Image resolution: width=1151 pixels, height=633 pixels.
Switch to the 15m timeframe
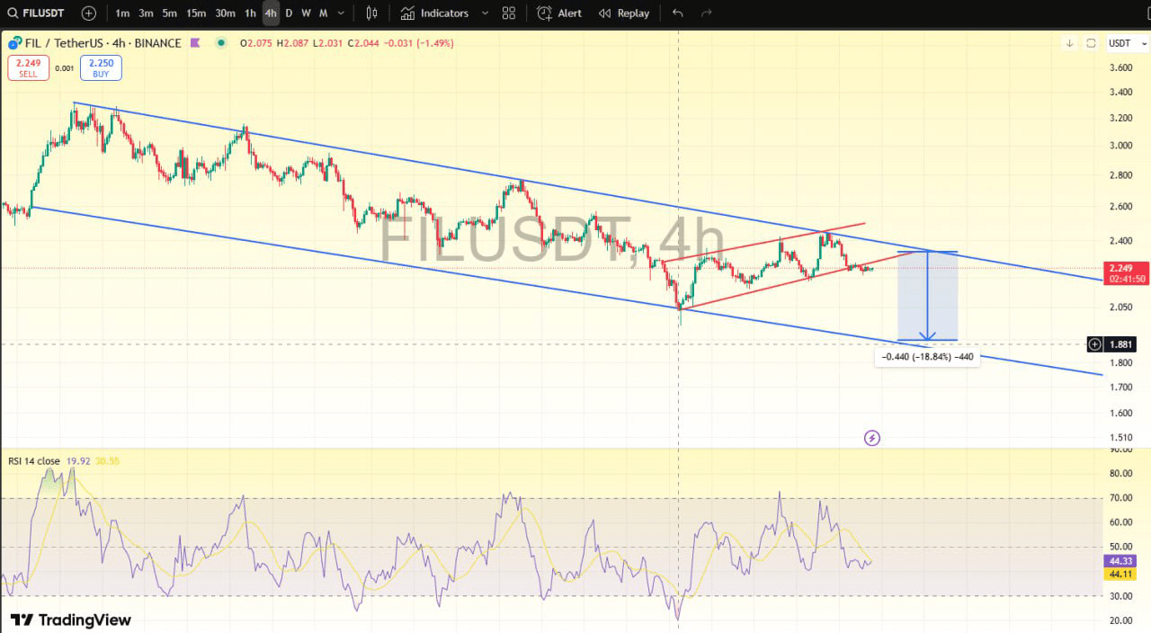196,13
